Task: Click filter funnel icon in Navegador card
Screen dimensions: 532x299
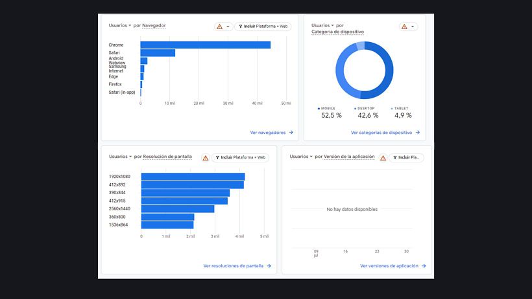Action: [241, 27]
